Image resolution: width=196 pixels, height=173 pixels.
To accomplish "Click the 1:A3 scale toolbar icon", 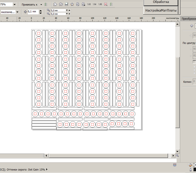I will pos(89,5).
